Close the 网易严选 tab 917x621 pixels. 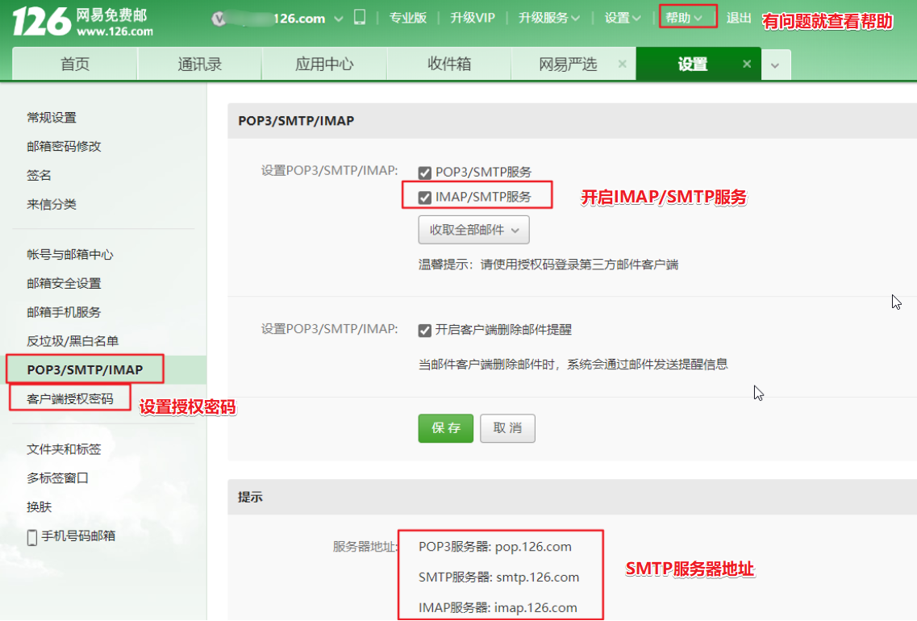pos(623,64)
